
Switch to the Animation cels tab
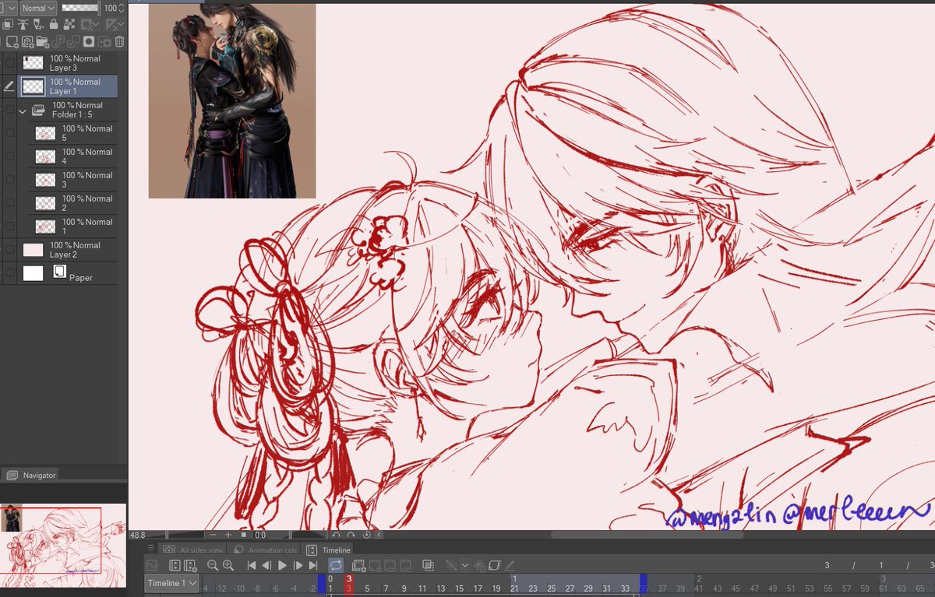point(266,550)
